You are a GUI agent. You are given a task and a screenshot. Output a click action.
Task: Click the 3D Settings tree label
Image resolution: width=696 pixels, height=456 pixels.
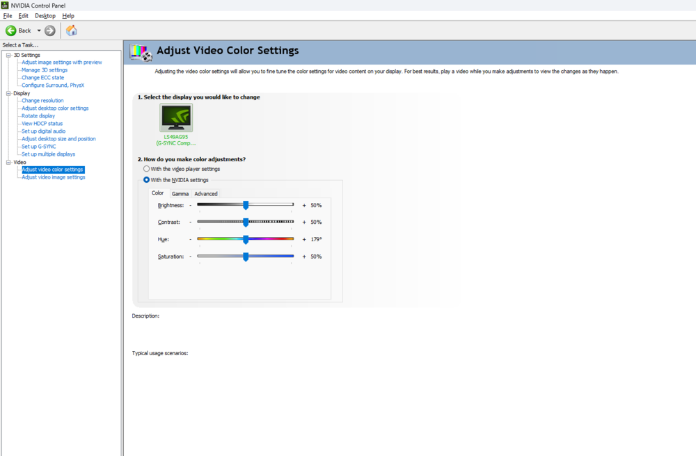(x=26, y=55)
